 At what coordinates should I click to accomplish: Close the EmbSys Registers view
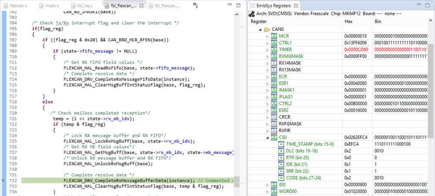[296, 6]
